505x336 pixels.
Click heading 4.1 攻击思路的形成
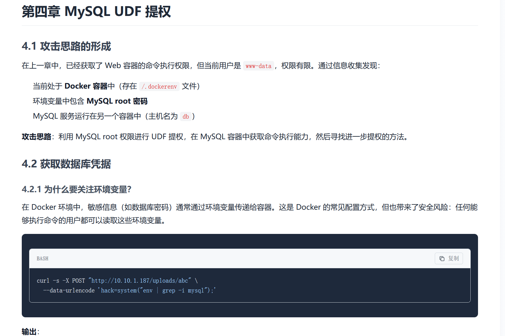[x=66, y=46]
